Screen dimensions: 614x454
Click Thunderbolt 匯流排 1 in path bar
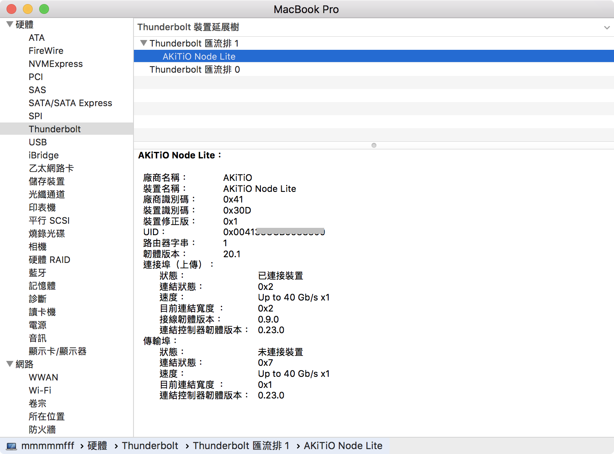click(x=241, y=446)
